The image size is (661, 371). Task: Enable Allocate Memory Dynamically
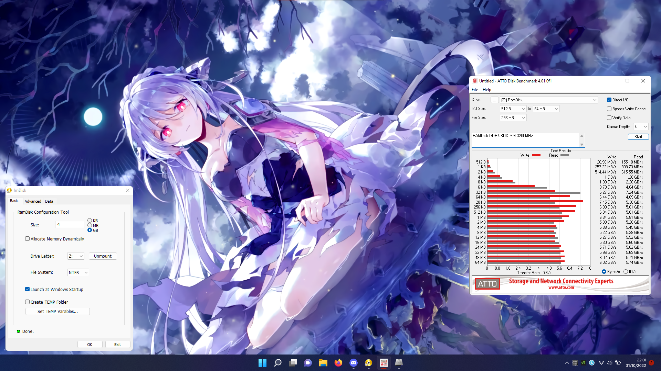pyautogui.click(x=27, y=239)
